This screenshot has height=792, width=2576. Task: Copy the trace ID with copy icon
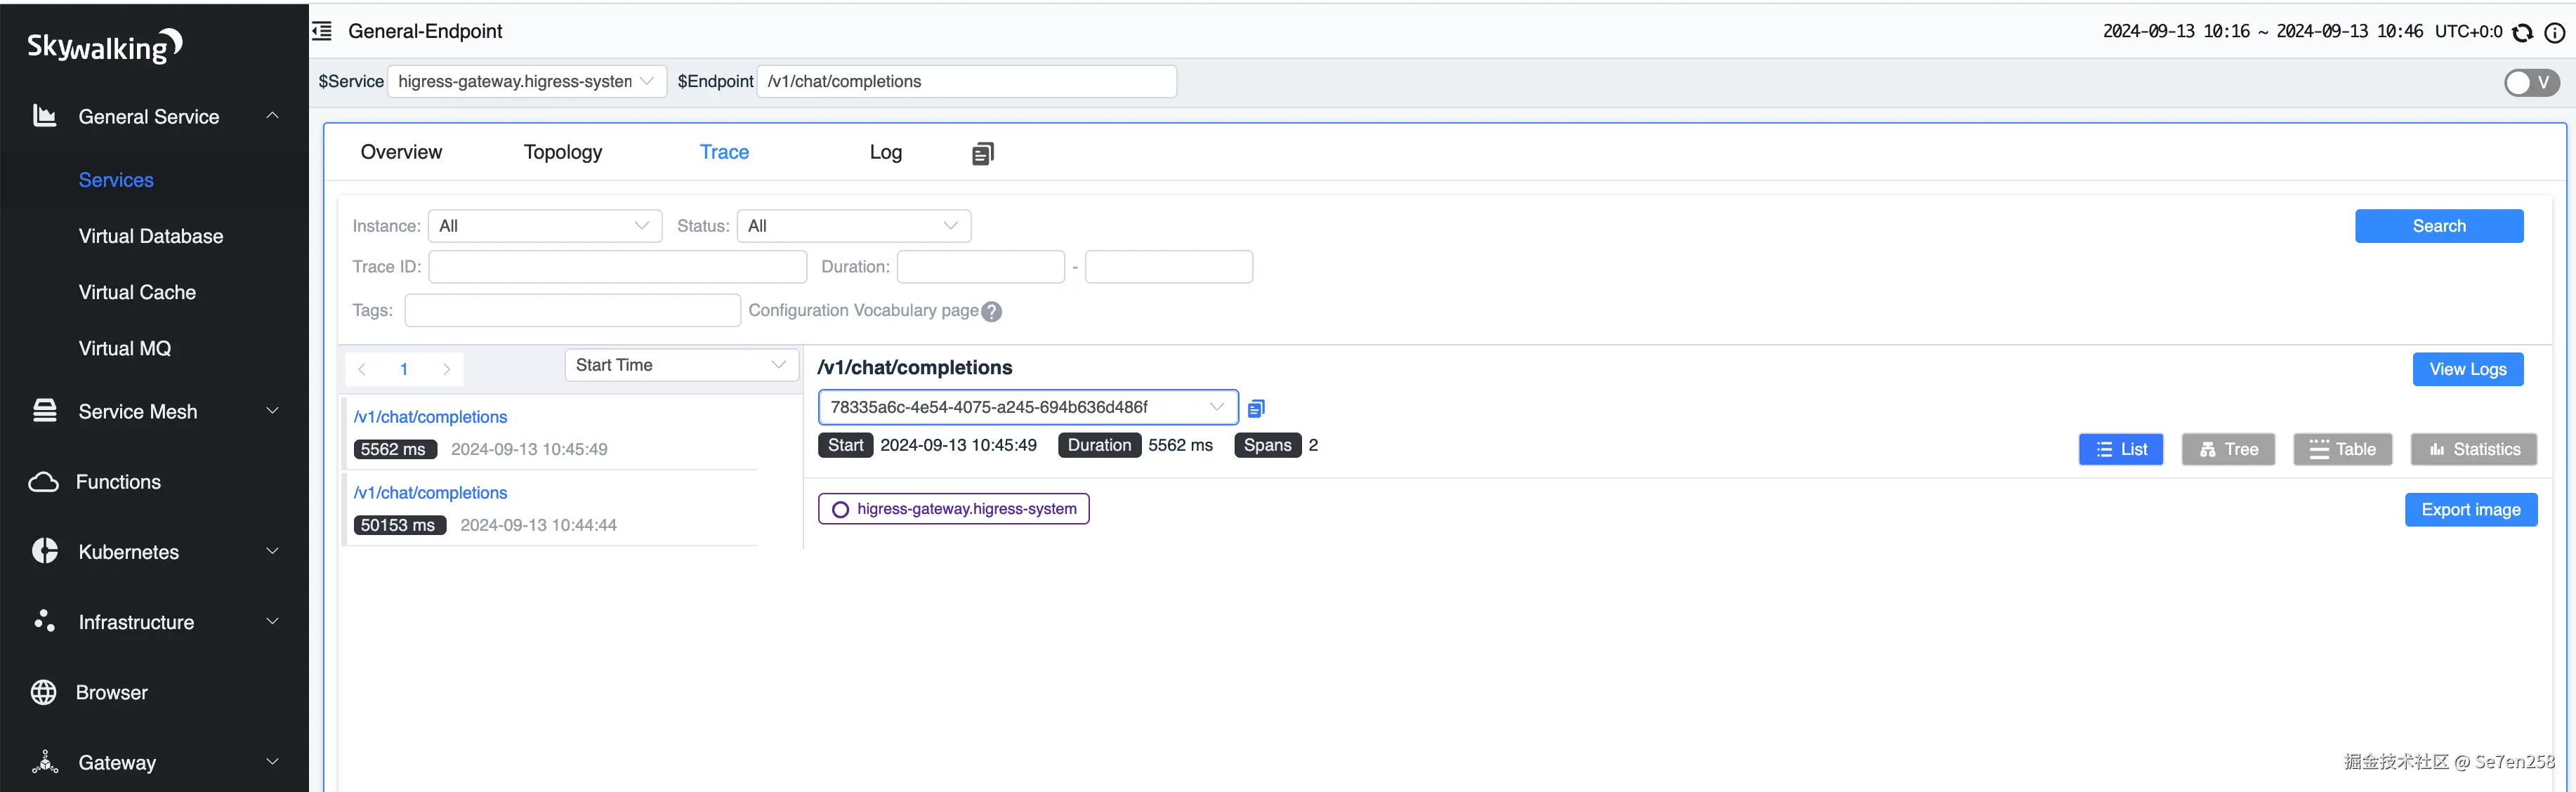pos(1256,408)
